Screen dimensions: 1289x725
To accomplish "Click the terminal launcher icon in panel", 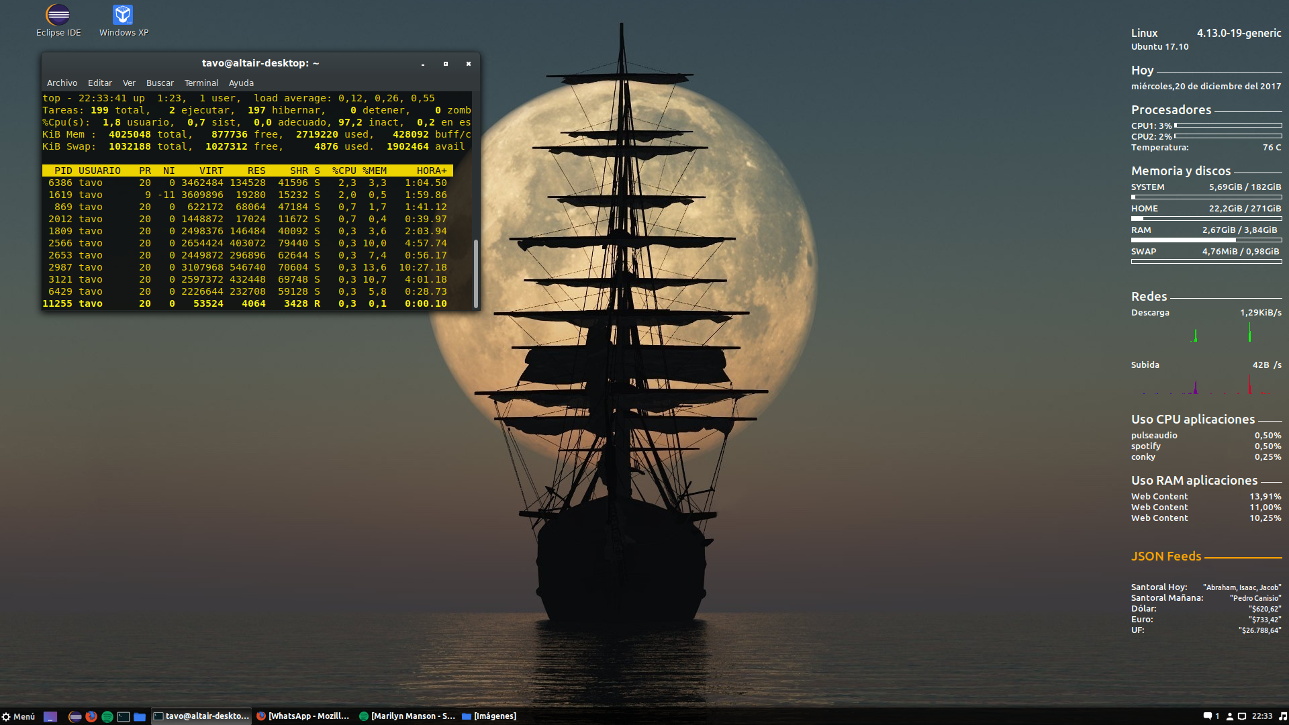I will (124, 716).
